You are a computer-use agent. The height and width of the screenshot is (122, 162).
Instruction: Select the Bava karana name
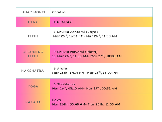56,100
